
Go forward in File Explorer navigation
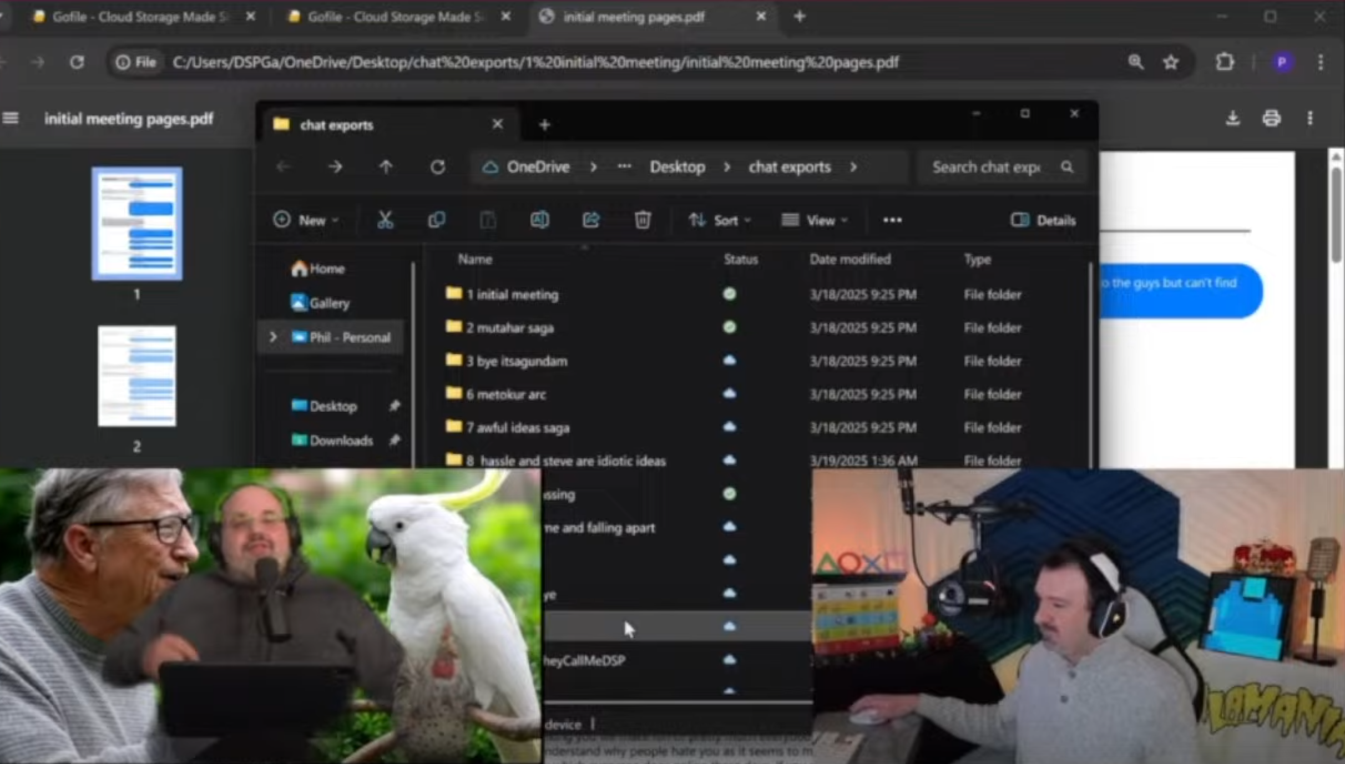click(x=335, y=167)
